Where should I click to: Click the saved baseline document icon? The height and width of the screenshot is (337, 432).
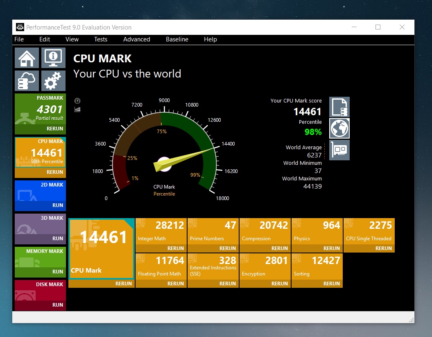(339, 107)
